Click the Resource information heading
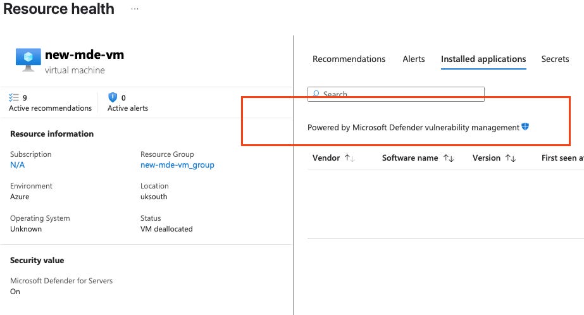584x315 pixels. [52, 133]
